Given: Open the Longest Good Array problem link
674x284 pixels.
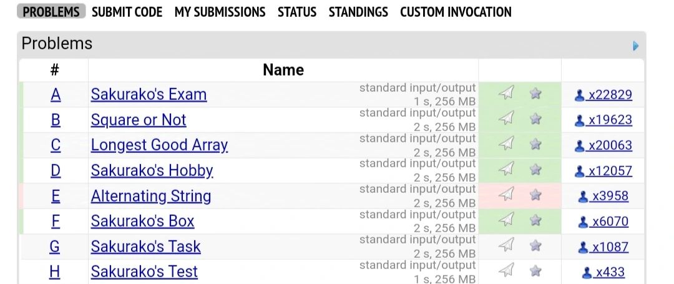Looking at the screenshot, I should point(159,145).
